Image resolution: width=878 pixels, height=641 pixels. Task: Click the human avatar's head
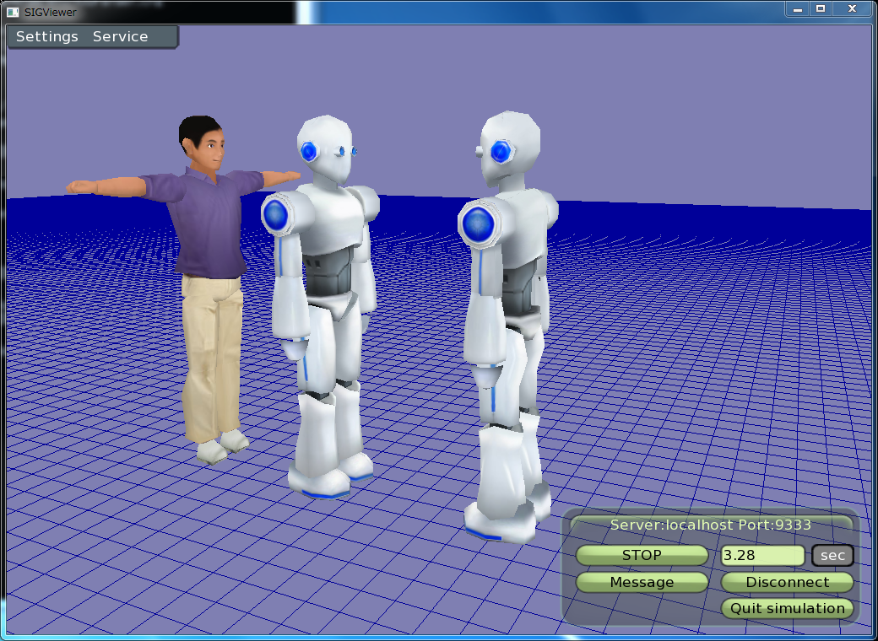point(203,143)
